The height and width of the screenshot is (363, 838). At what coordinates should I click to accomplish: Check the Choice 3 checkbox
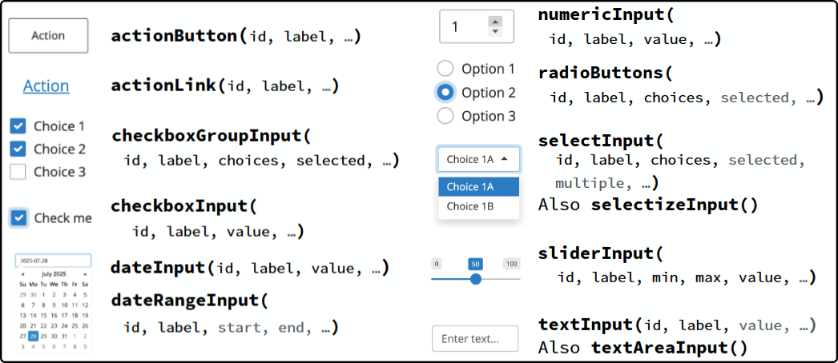(x=18, y=171)
